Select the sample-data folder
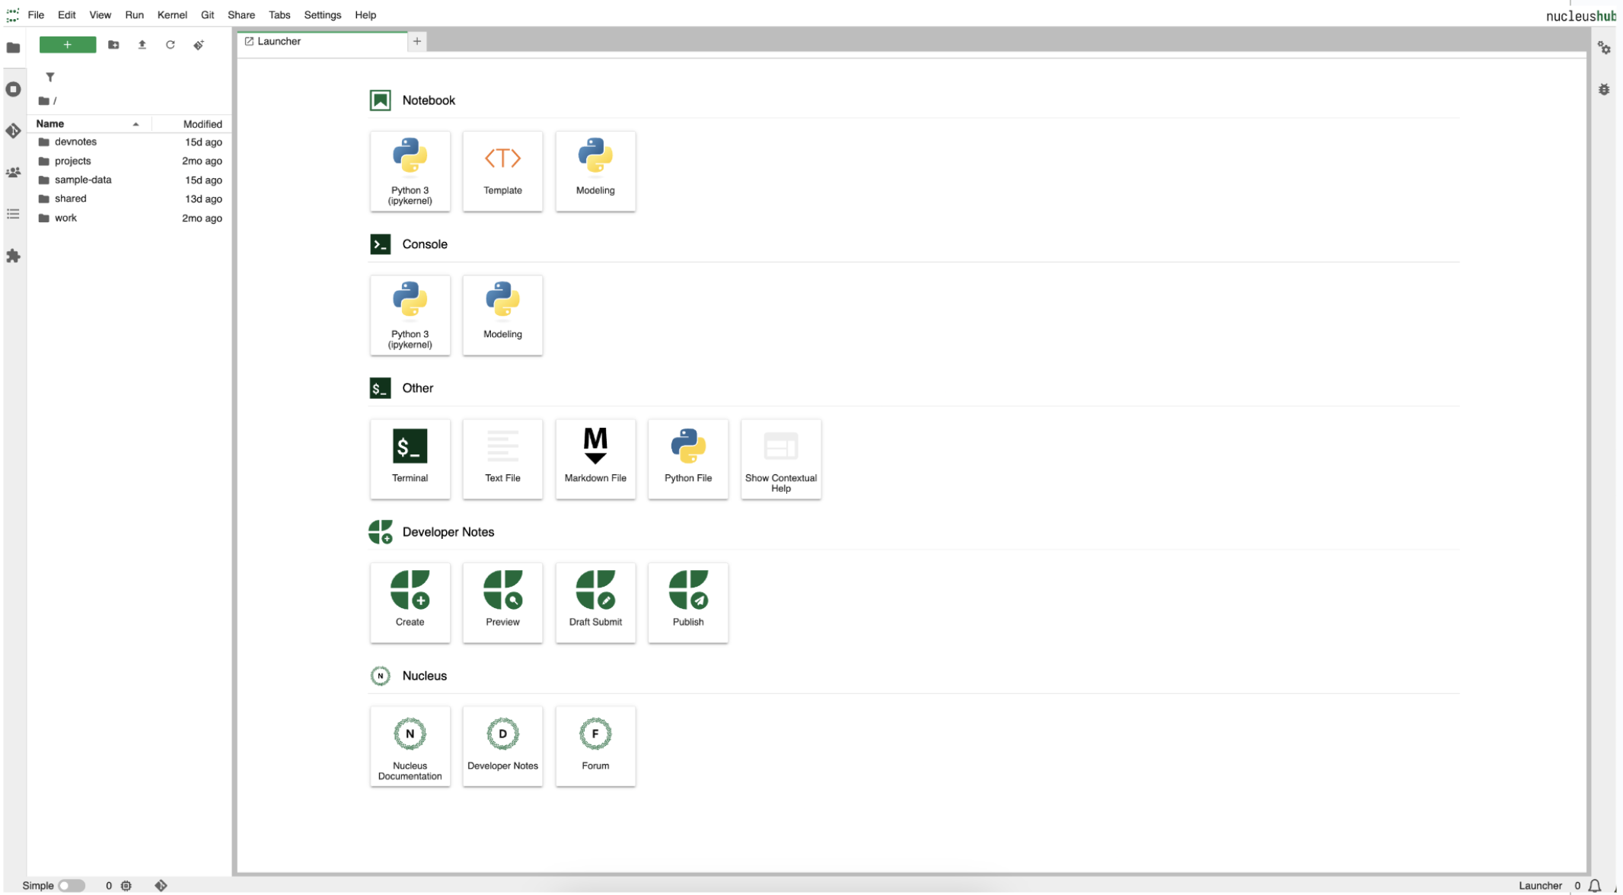1623x895 pixels. (x=130, y=180)
